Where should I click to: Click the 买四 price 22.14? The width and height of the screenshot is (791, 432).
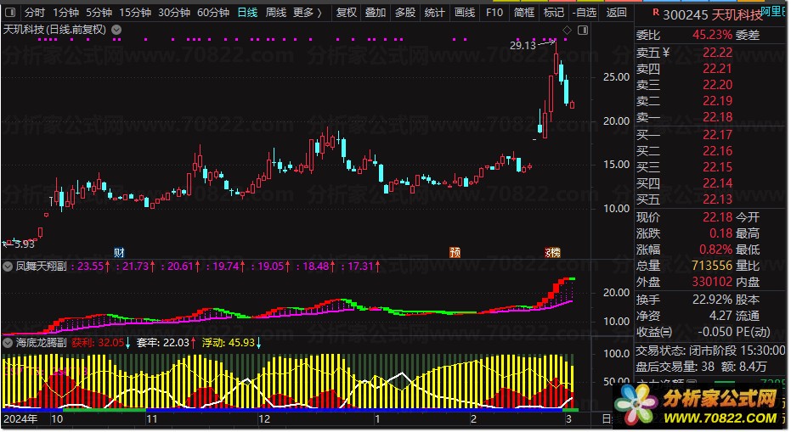point(717,183)
